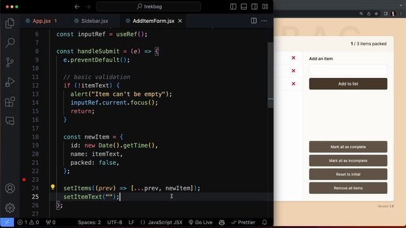Remove the first item with its red X
Viewport: 406px width, 228px height.
click(x=293, y=58)
